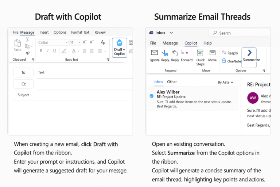Screen dimensions: 280x187
Task: Select the Cut scissors icon
Action: [x=27, y=39]
